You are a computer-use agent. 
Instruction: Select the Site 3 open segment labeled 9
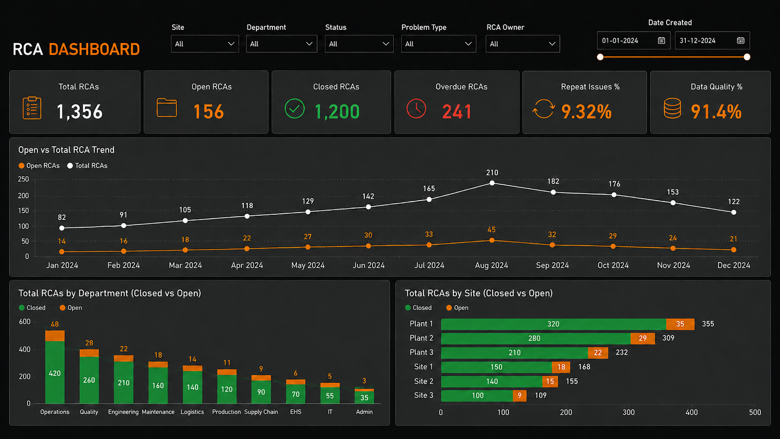[x=520, y=396]
